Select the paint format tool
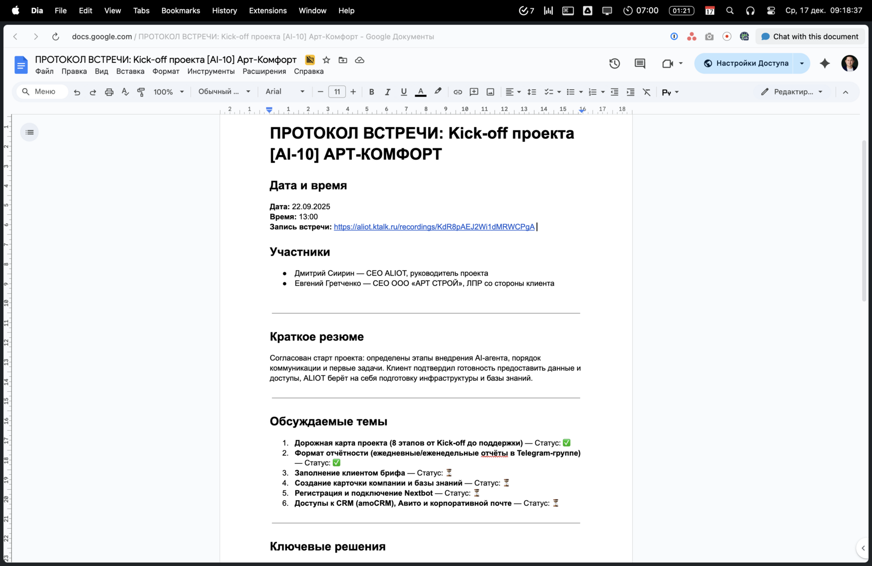 141,92
